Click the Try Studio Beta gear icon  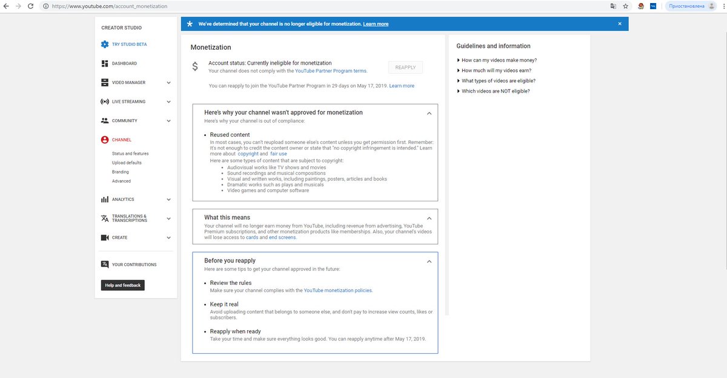coord(105,44)
